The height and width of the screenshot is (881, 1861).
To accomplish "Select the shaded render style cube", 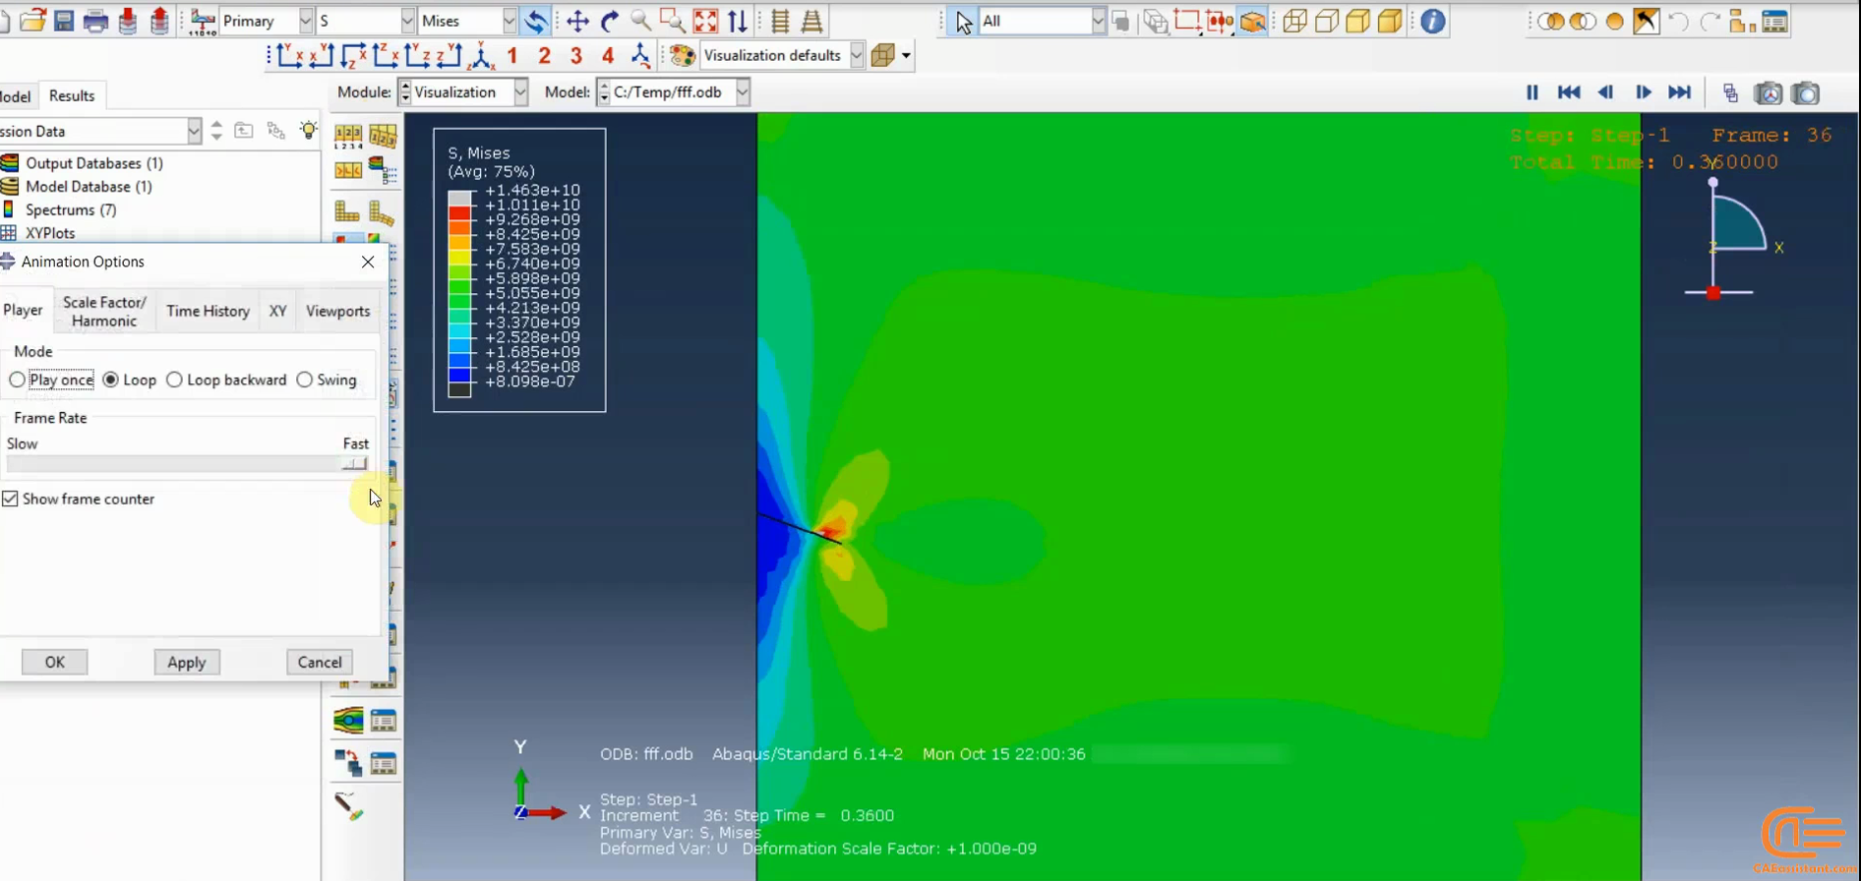I will click(1390, 21).
